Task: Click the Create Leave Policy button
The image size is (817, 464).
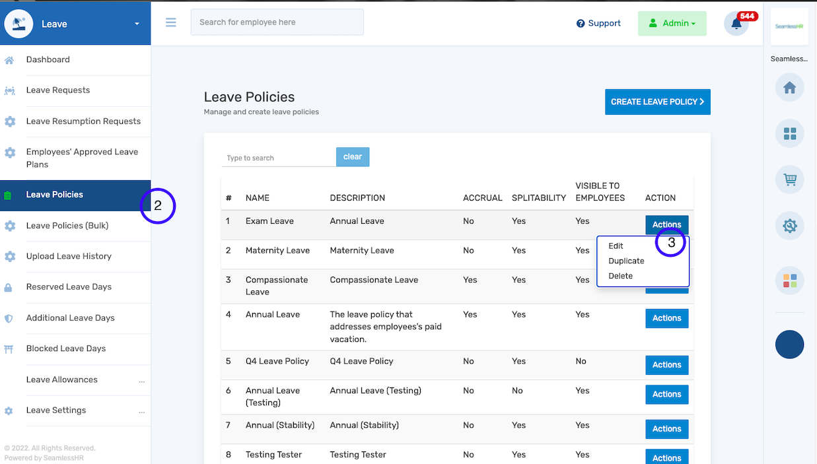Action: click(x=657, y=102)
